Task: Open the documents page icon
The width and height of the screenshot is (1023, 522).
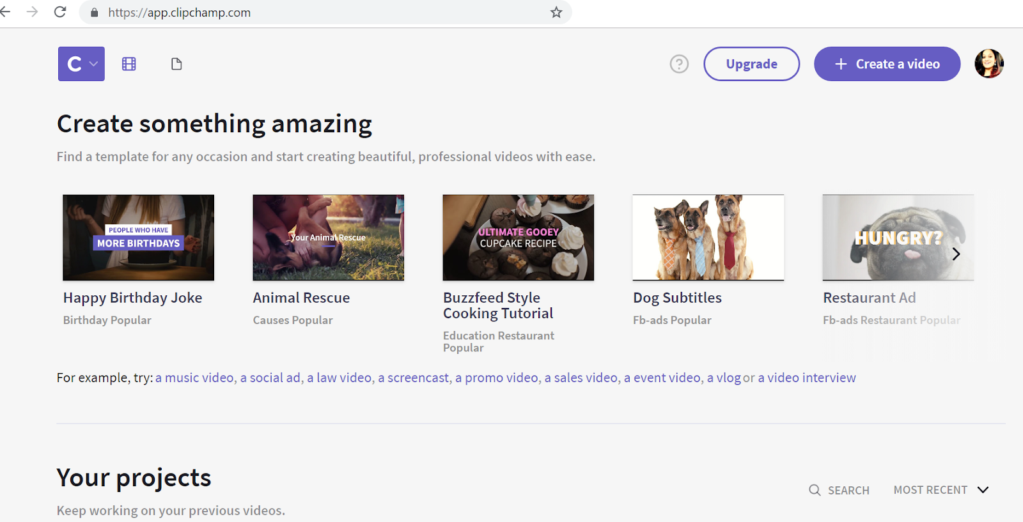Action: 176,64
